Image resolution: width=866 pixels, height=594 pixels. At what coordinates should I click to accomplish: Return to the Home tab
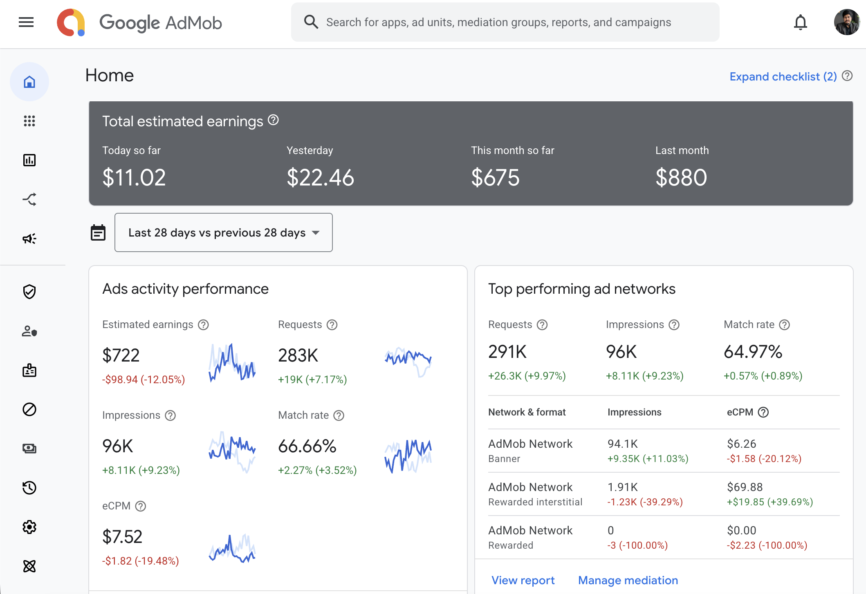[x=29, y=82]
